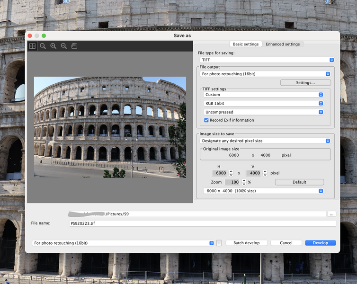Toggle Record Exif information checkbox
This screenshot has width=357, height=284.
(x=206, y=120)
